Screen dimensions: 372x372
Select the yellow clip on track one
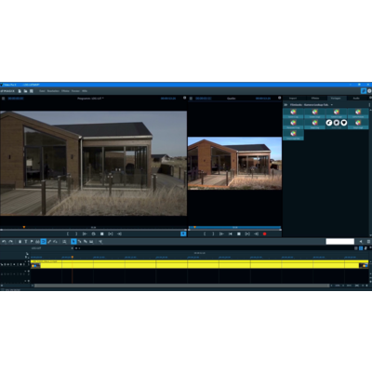pyautogui.click(x=200, y=264)
